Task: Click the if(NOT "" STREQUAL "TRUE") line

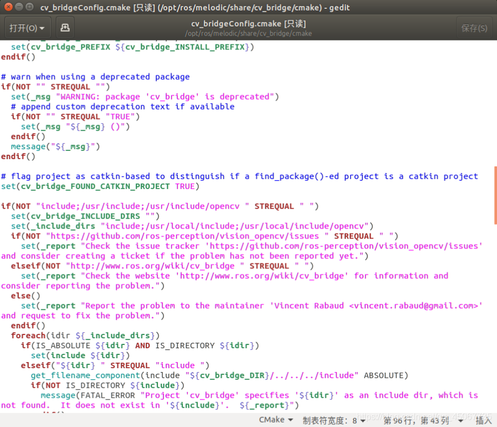Action: [75, 117]
